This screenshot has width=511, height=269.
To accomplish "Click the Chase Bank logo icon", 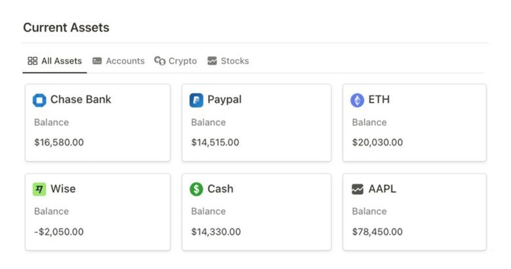I will [39, 100].
